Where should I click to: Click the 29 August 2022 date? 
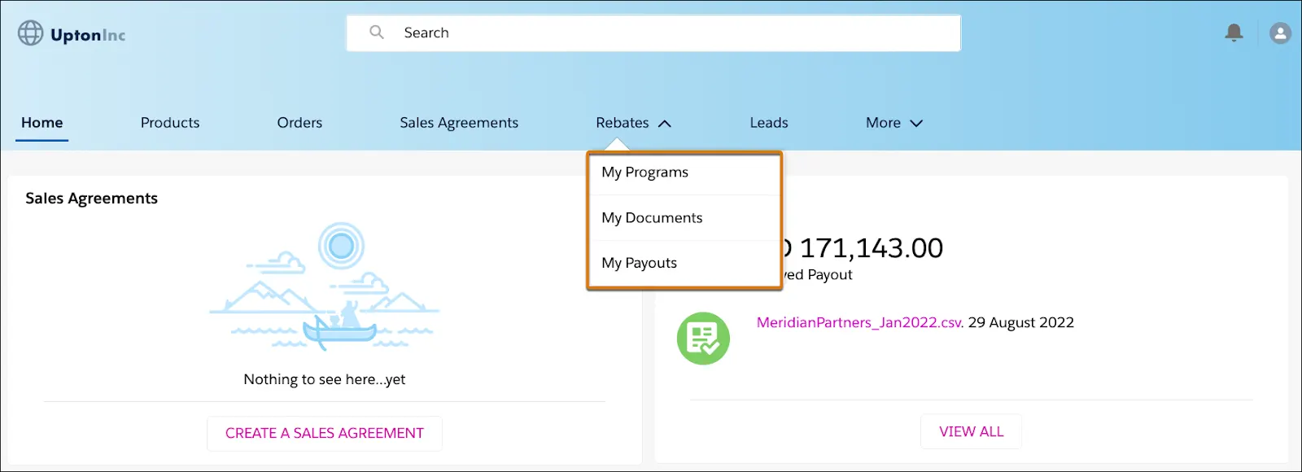(1020, 322)
